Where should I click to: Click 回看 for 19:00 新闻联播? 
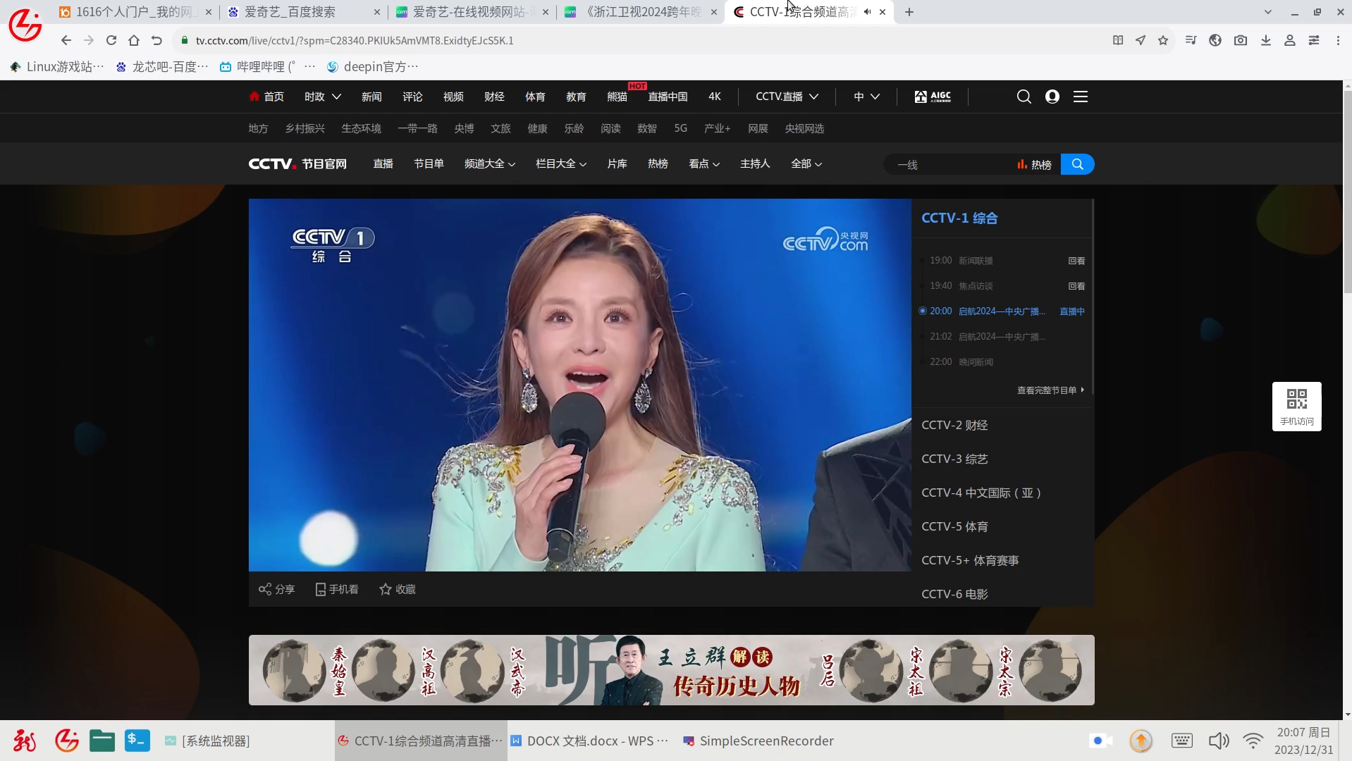1076,261
